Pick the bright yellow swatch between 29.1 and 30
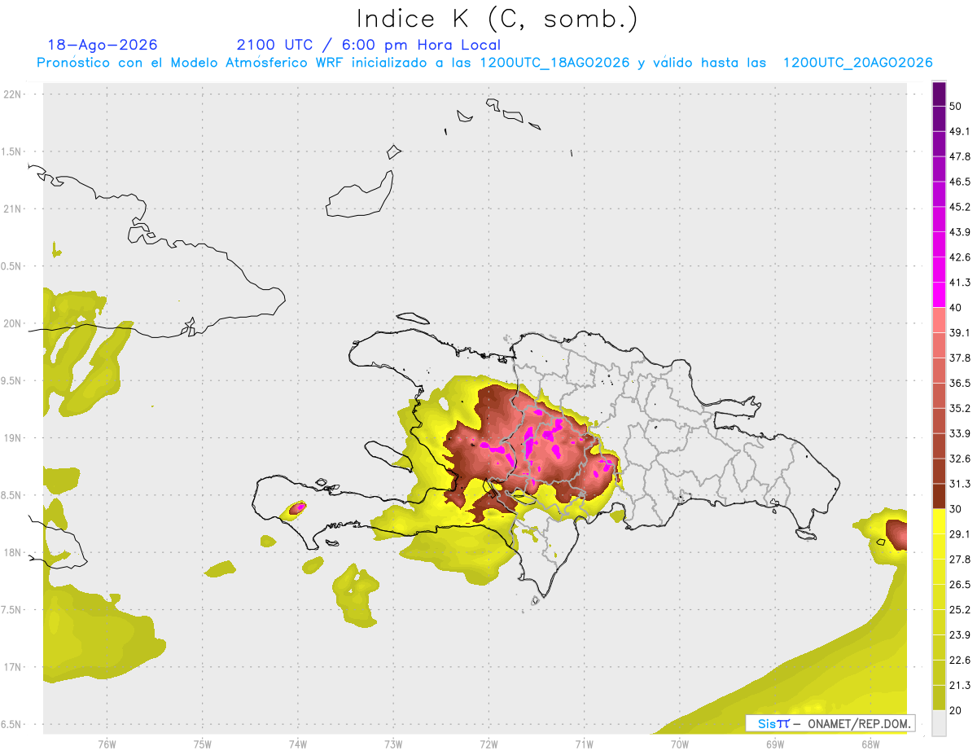977x755 pixels. (x=939, y=521)
